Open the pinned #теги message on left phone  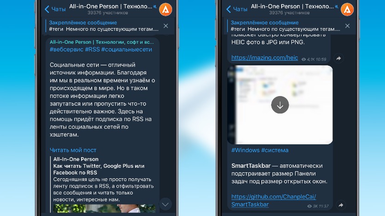(x=104, y=26)
